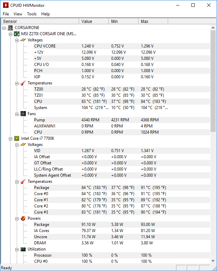
Task: Collapse Intel CPU Voltages section
Action: pos(17,145)
